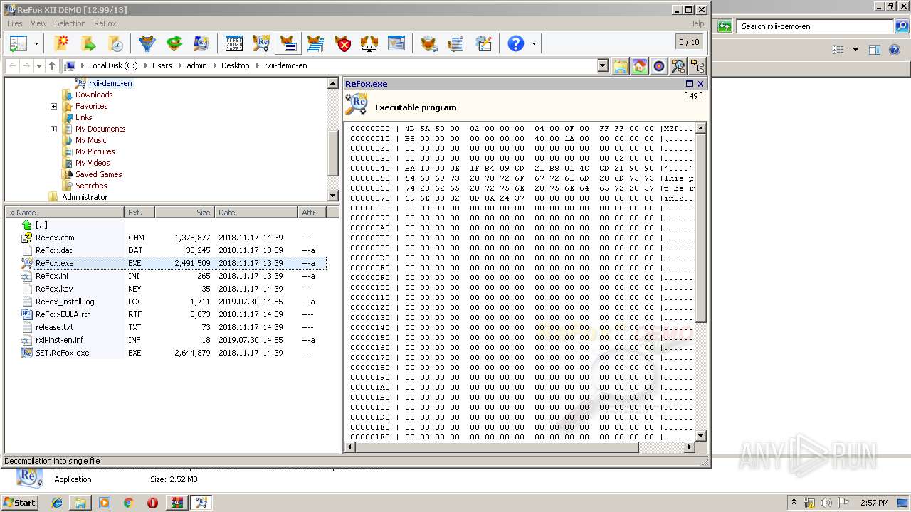
Task: Open Explorer view options dropdown arrow
Action: (x=855, y=50)
